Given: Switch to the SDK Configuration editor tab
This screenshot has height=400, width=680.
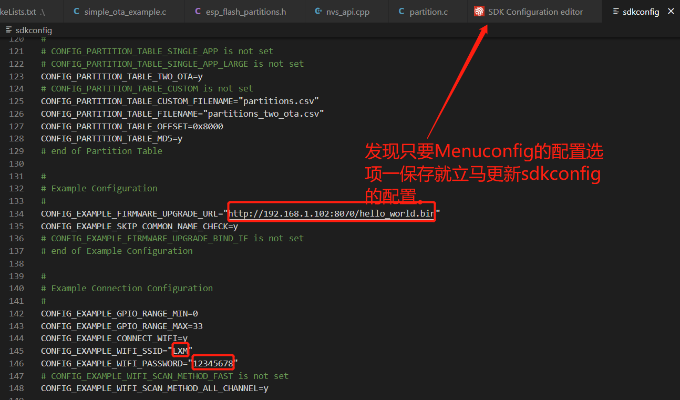Looking at the screenshot, I should tap(535, 11).
